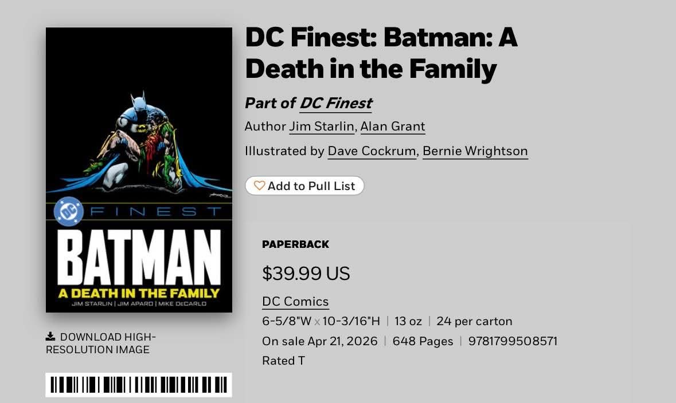Image resolution: width=676 pixels, height=403 pixels.
Task: Click the ISBN number 9781799508571
Action: [x=513, y=342]
